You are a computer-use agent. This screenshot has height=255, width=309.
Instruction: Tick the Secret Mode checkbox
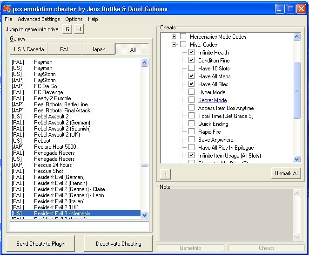[x=191, y=100]
